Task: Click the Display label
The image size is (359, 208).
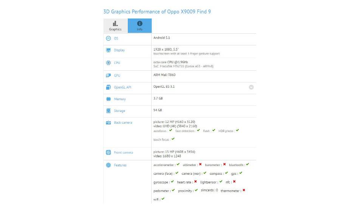Action: [119, 50]
